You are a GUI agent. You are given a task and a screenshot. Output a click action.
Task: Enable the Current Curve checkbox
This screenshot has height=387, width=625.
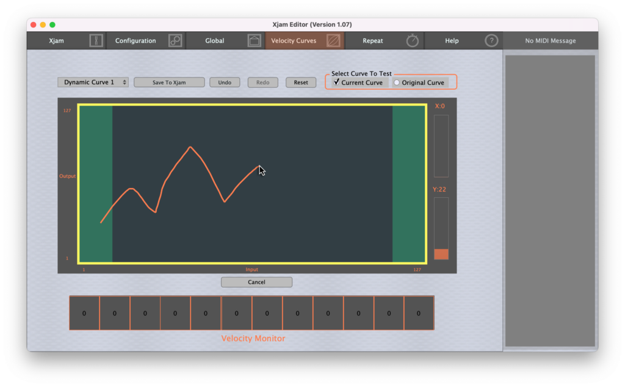pyautogui.click(x=336, y=82)
